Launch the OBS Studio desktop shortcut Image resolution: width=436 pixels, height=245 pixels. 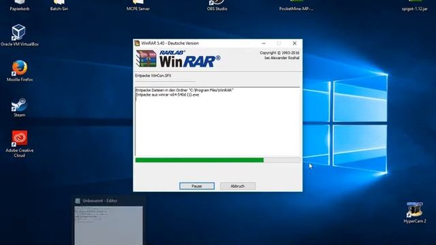[x=217, y=5]
